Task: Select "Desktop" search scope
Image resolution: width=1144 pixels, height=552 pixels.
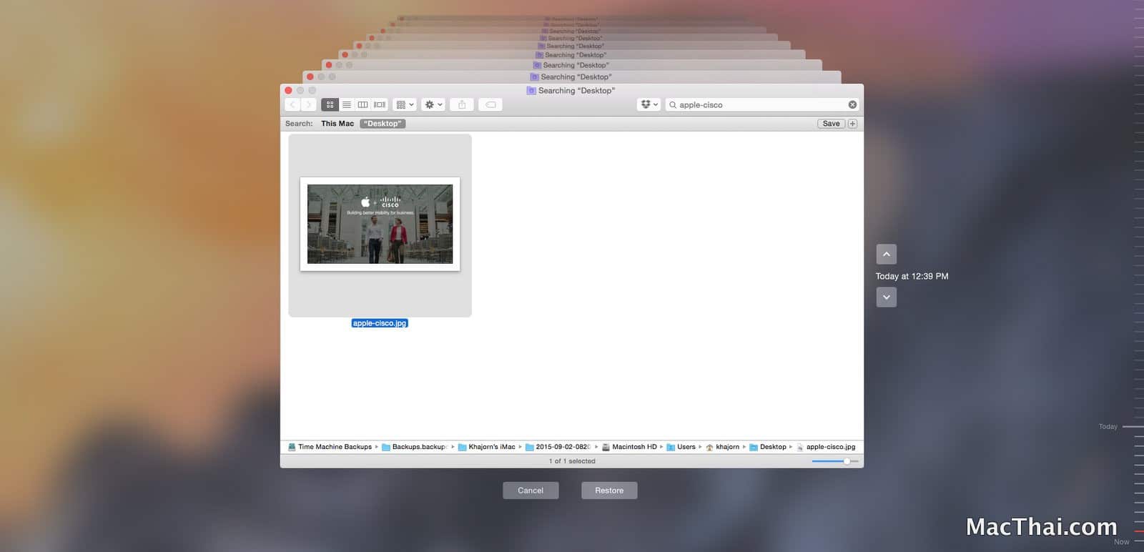Action: pyautogui.click(x=383, y=124)
